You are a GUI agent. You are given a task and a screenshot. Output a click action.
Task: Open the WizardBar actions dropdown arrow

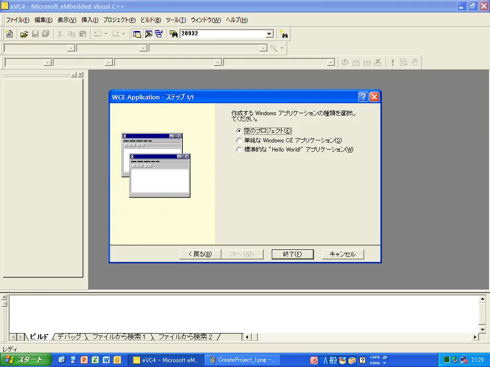(x=282, y=48)
